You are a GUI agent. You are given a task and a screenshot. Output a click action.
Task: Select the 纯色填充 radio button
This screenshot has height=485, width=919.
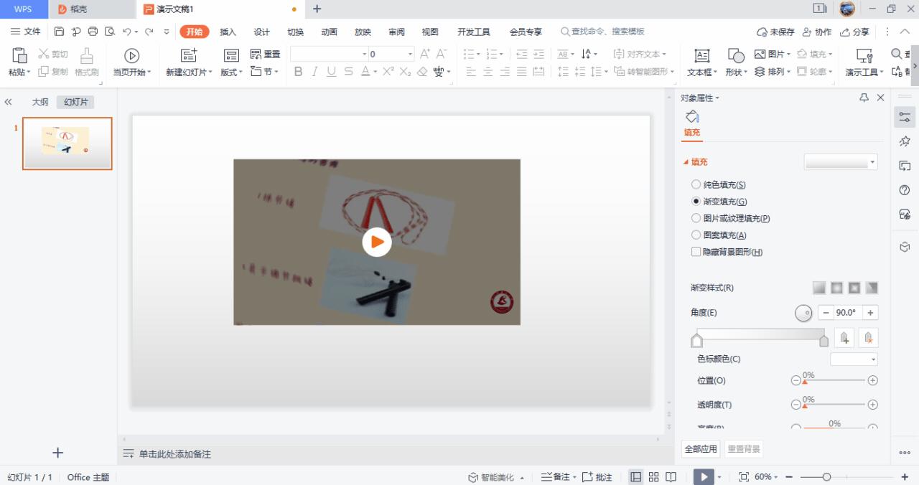696,184
